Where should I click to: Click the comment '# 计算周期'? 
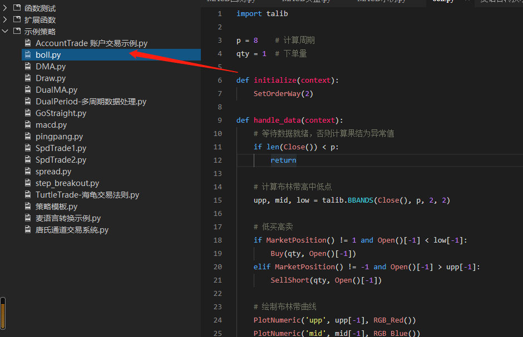[x=295, y=41]
